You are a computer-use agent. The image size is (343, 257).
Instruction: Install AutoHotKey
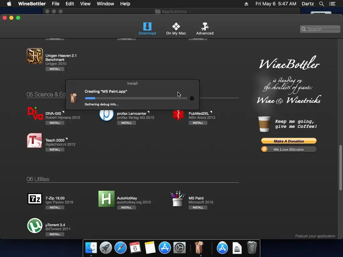pos(126,207)
